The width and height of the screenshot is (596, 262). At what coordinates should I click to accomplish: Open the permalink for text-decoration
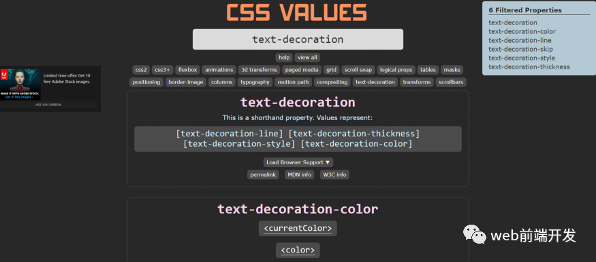263,174
